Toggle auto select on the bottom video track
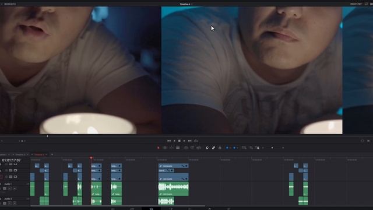Image resolution: width=373 pixels, height=210 pixels. (x=10, y=177)
